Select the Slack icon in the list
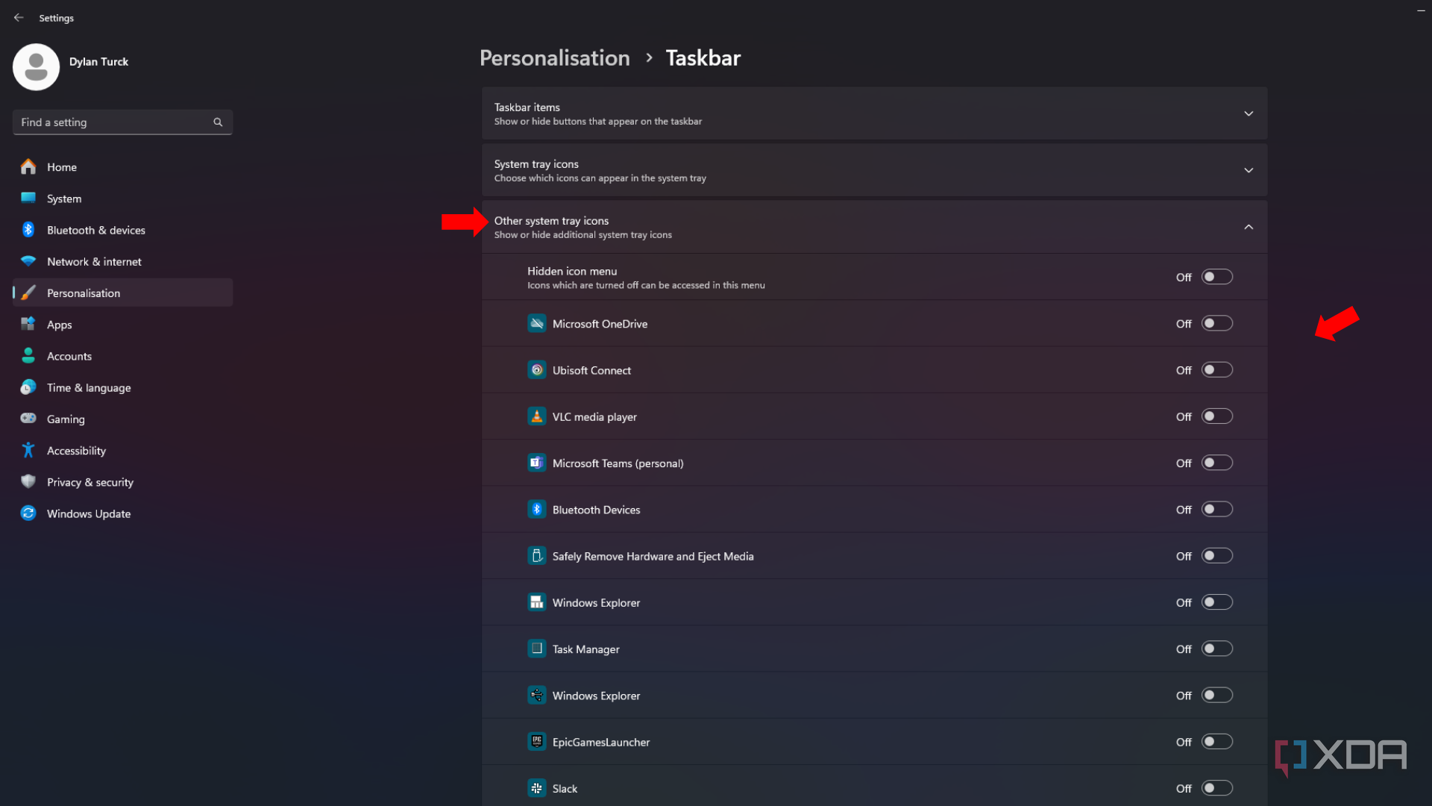1432x806 pixels. tap(536, 788)
